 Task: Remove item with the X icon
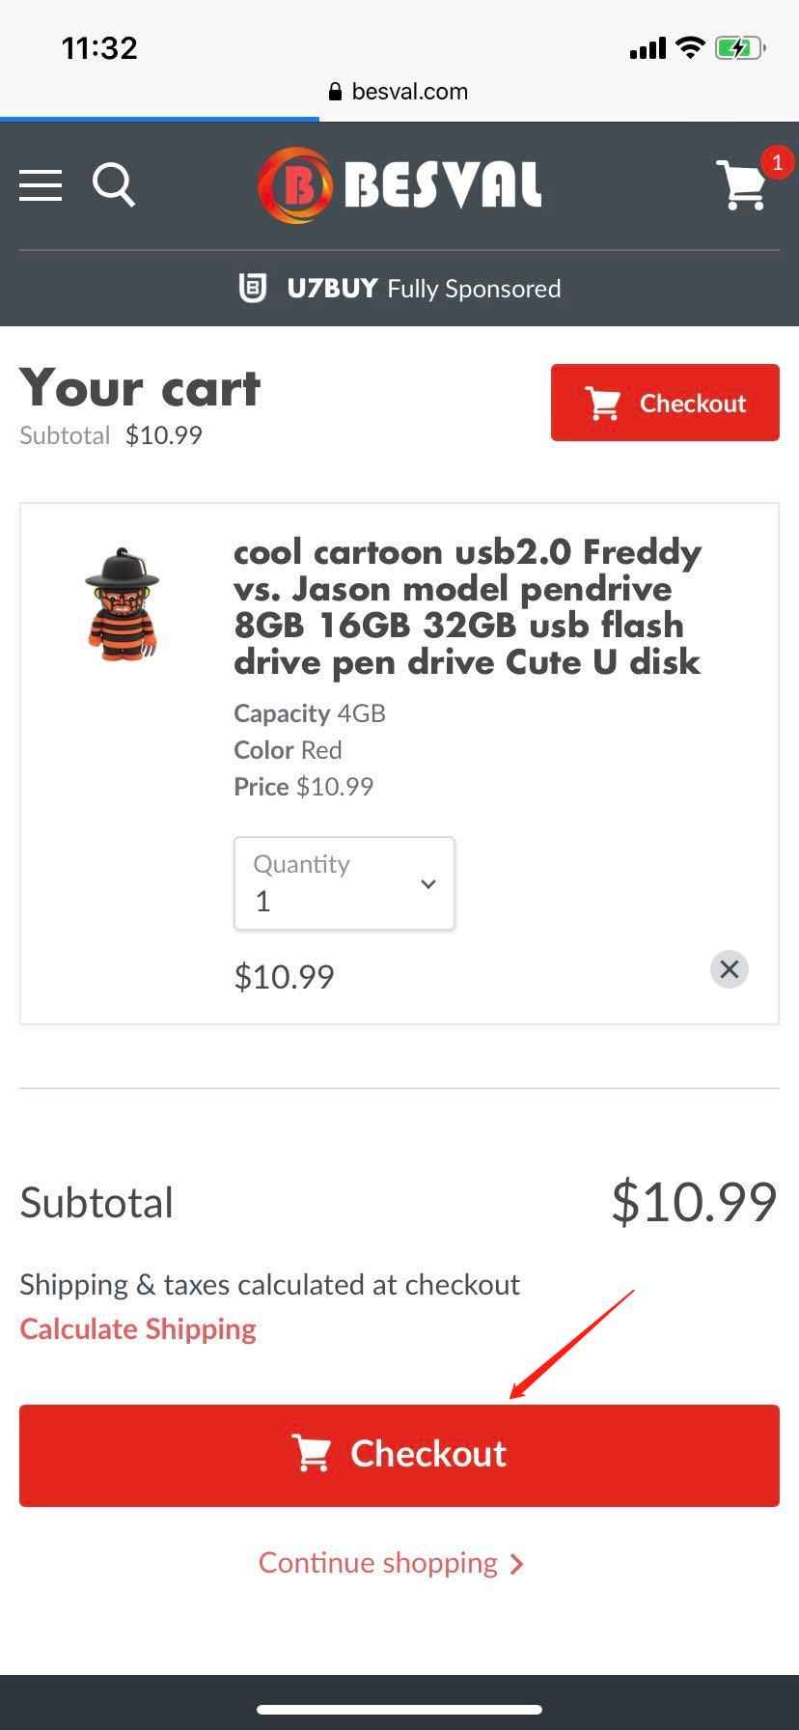pyautogui.click(x=729, y=969)
